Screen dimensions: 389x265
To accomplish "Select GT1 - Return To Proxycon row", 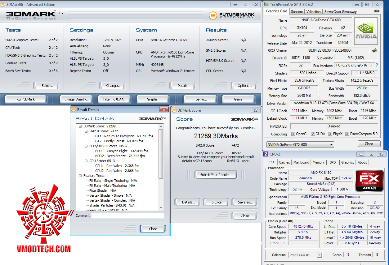I will (x=124, y=136).
